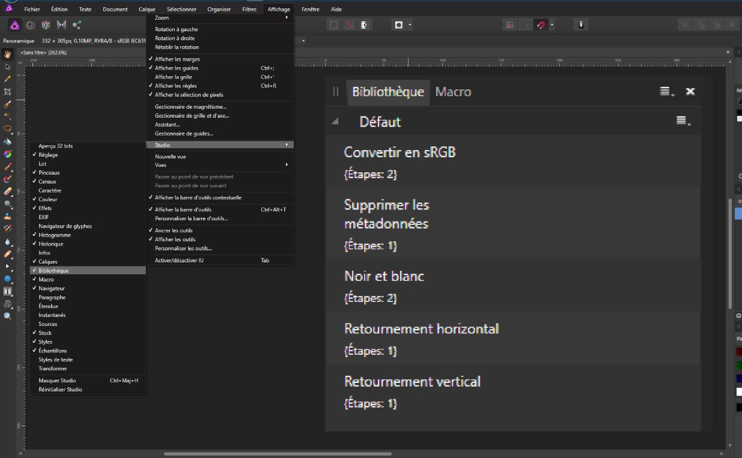
Task: Switch to the Develop persona
Action: [46, 25]
